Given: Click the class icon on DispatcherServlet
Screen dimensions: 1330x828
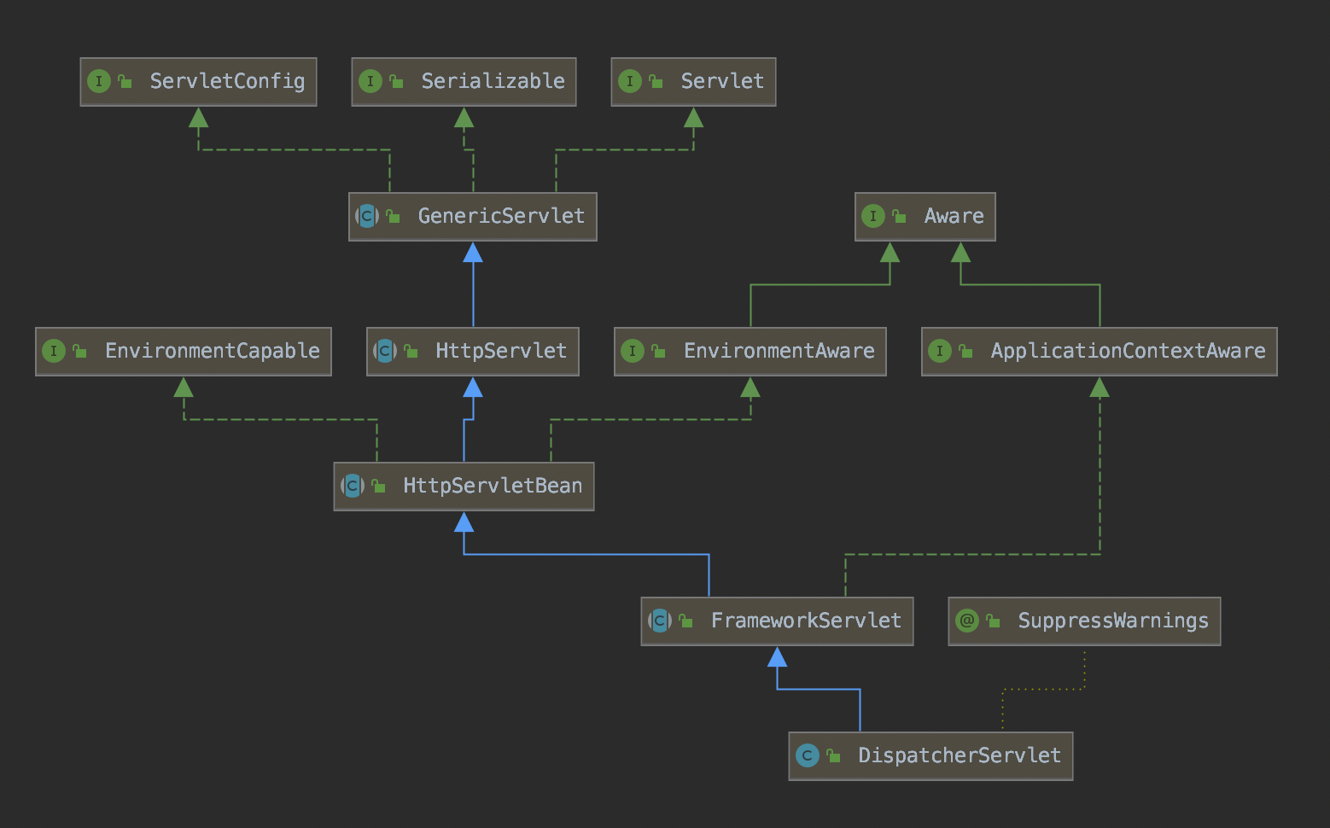Looking at the screenshot, I should 807,756.
